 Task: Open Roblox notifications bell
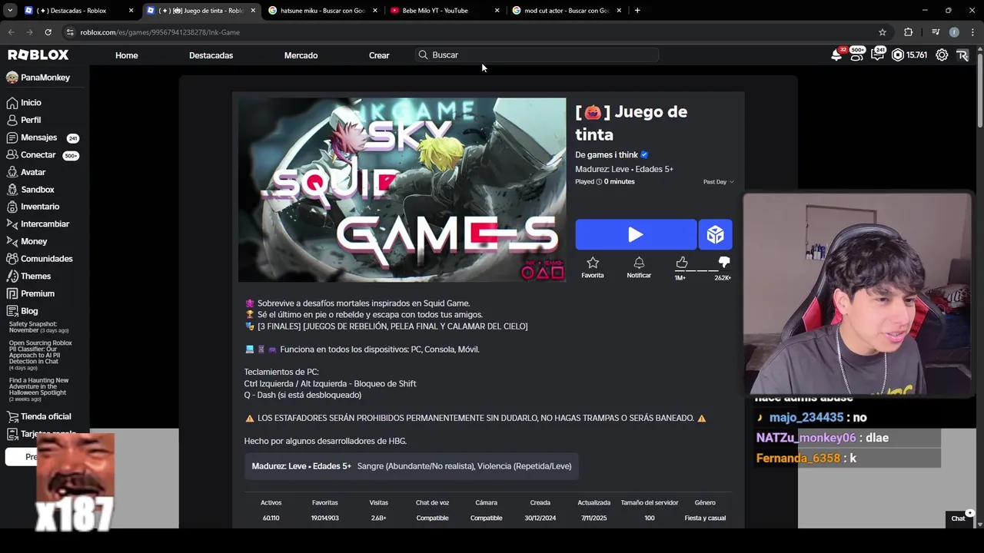837,55
